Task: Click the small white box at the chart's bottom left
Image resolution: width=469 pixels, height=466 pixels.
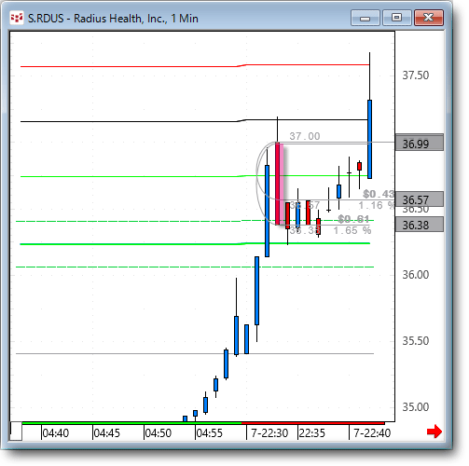Action: click(x=16, y=431)
